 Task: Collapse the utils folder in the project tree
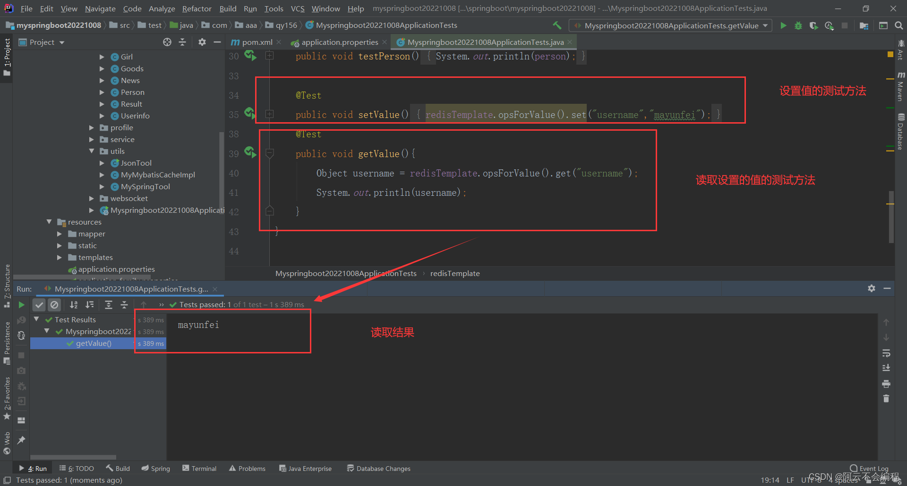(x=92, y=151)
